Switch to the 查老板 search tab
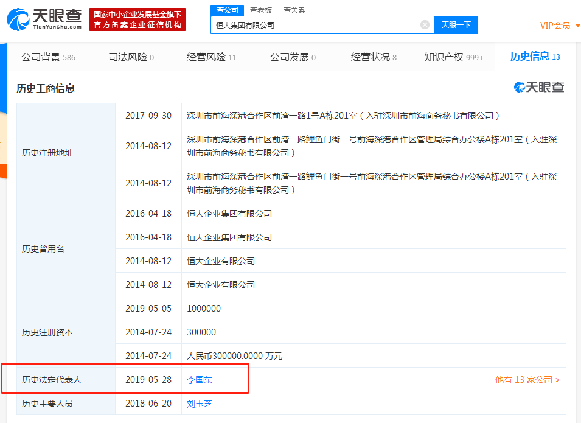Image resolution: width=581 pixels, height=423 pixels. coord(261,10)
